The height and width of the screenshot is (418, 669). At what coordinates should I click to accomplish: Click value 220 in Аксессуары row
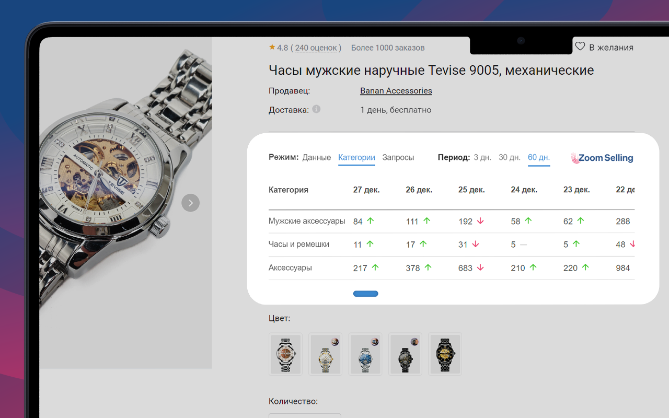pos(570,268)
